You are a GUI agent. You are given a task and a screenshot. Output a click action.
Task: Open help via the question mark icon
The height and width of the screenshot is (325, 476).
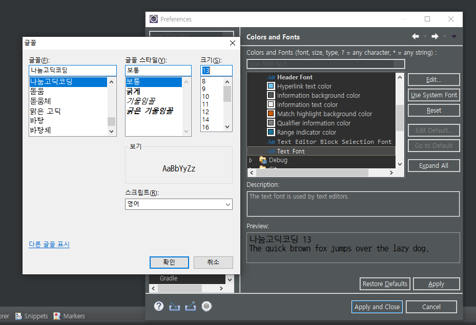pyautogui.click(x=159, y=306)
